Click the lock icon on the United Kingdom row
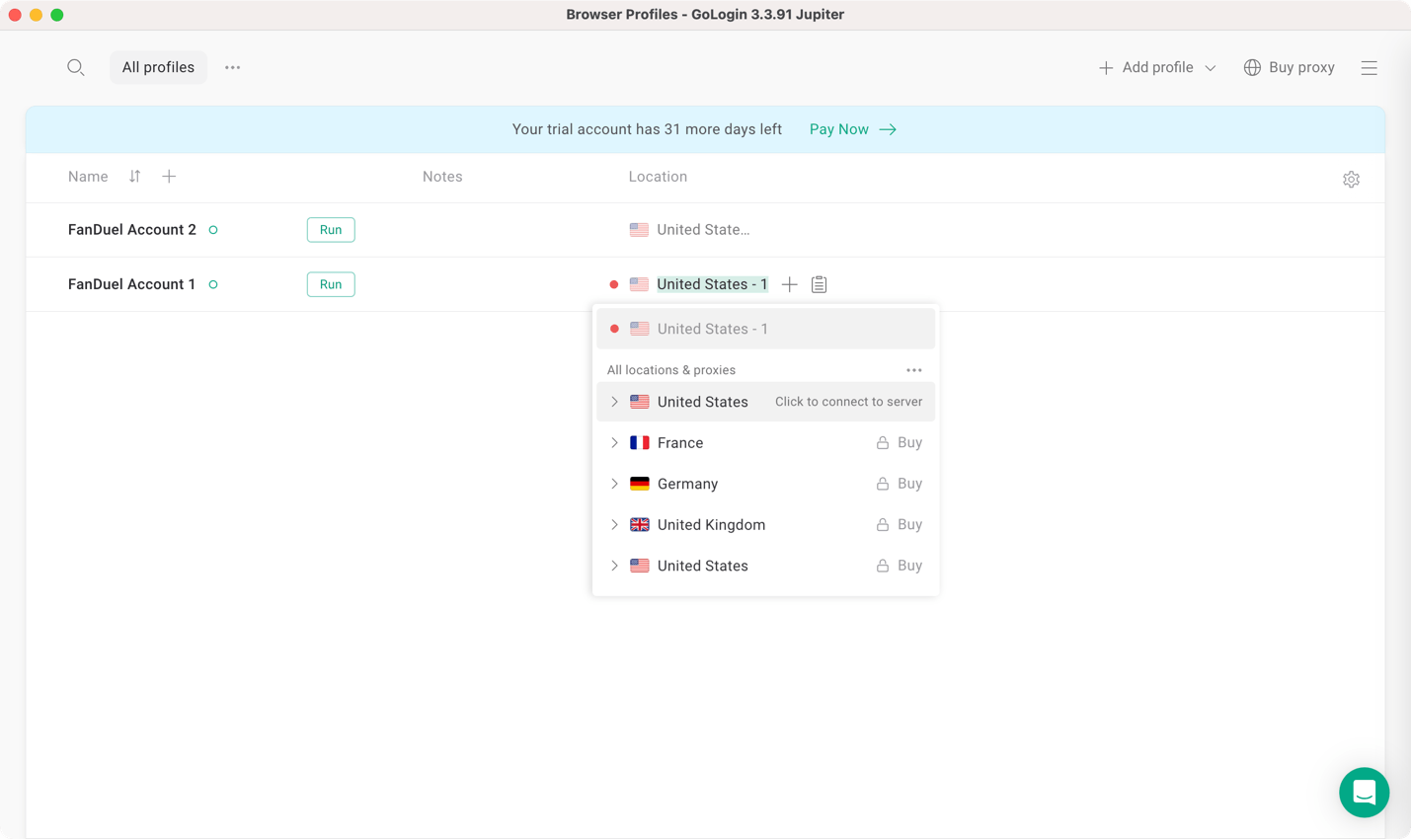This screenshot has width=1411, height=839. (883, 525)
